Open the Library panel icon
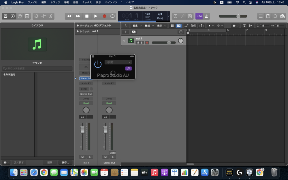 (5, 16)
